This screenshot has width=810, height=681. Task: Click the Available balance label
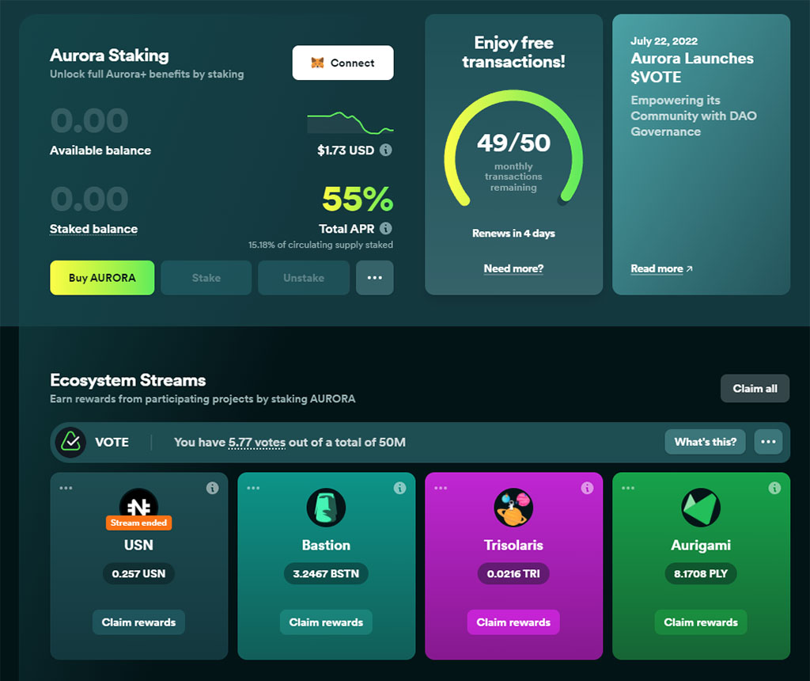pos(100,150)
